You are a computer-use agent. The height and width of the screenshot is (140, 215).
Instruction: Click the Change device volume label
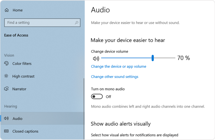pyautogui.click(x=109, y=51)
